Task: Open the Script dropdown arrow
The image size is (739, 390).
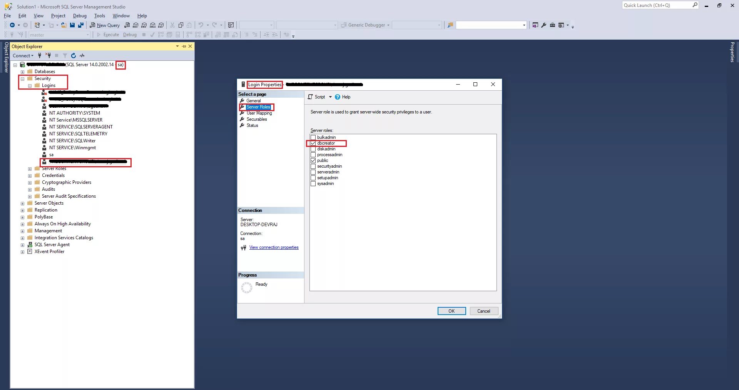Action: [x=330, y=97]
